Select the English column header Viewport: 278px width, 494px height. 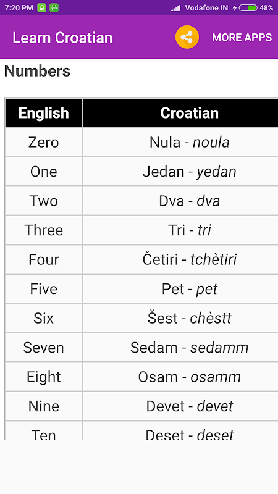click(x=43, y=113)
